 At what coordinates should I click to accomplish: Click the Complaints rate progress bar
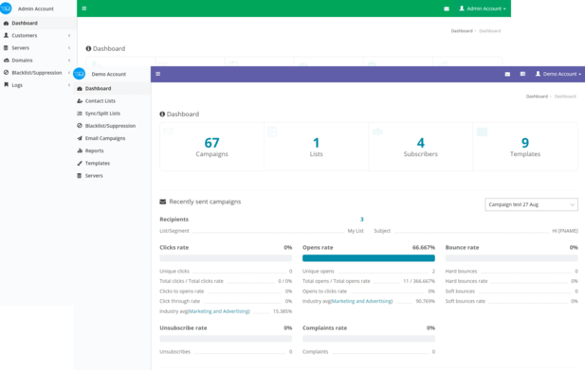pyautogui.click(x=369, y=339)
